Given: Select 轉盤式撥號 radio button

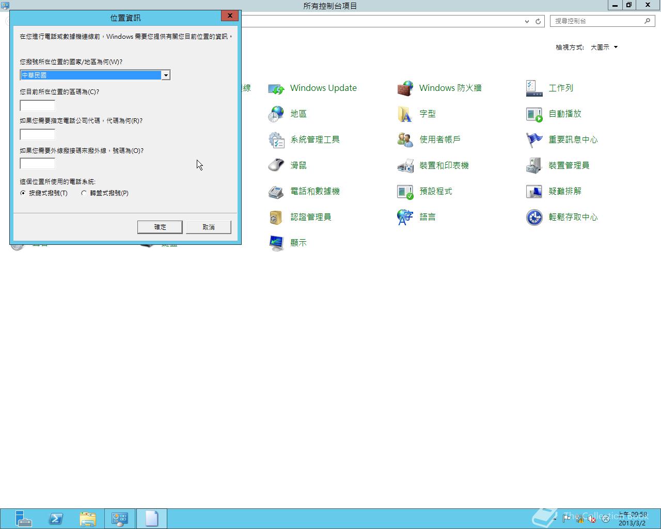Looking at the screenshot, I should [84, 193].
